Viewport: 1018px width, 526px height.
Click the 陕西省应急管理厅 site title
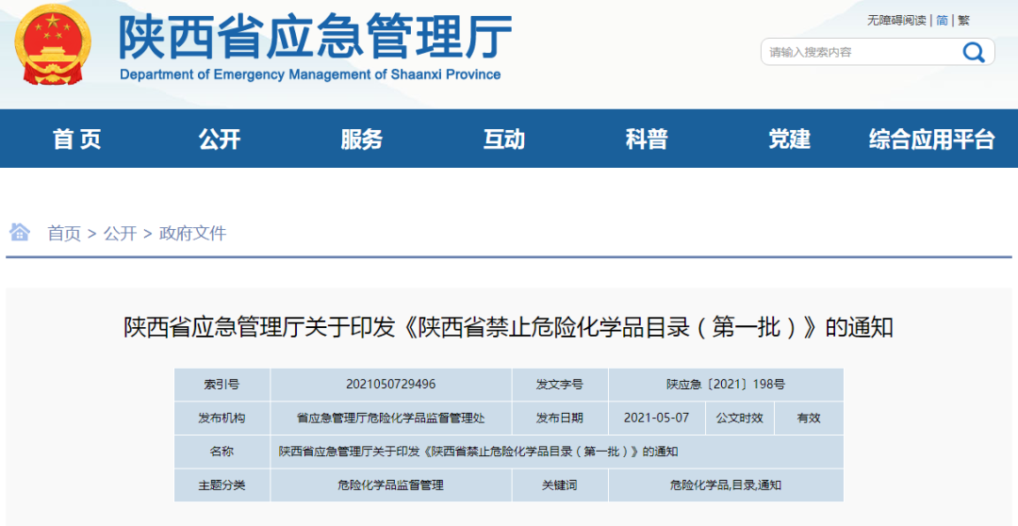click(316, 36)
